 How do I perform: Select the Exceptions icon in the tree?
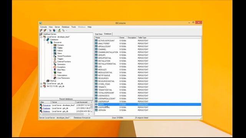pyautogui.click(x=55, y=67)
